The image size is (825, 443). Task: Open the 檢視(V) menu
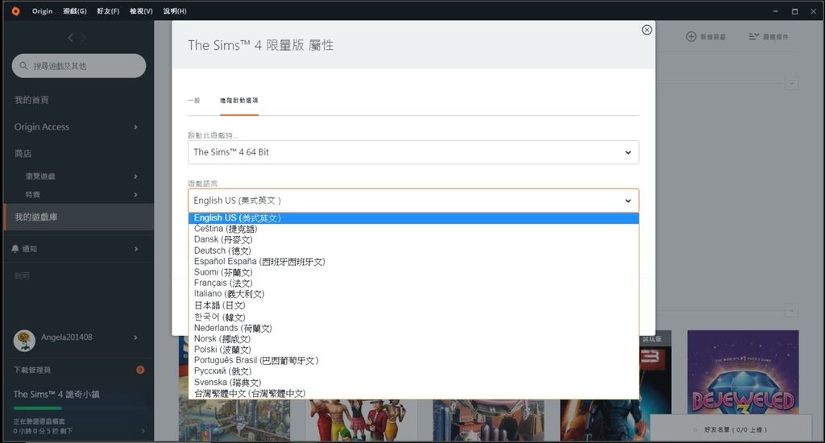[141, 11]
